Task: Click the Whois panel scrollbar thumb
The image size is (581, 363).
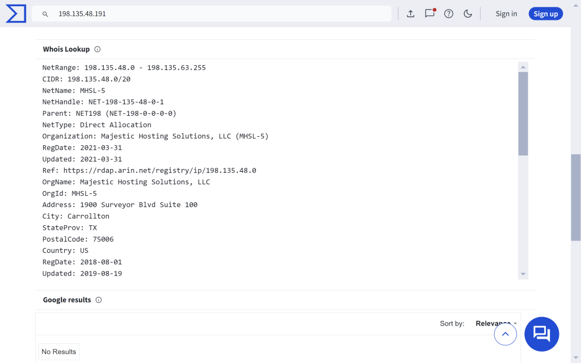Action: pos(523,113)
